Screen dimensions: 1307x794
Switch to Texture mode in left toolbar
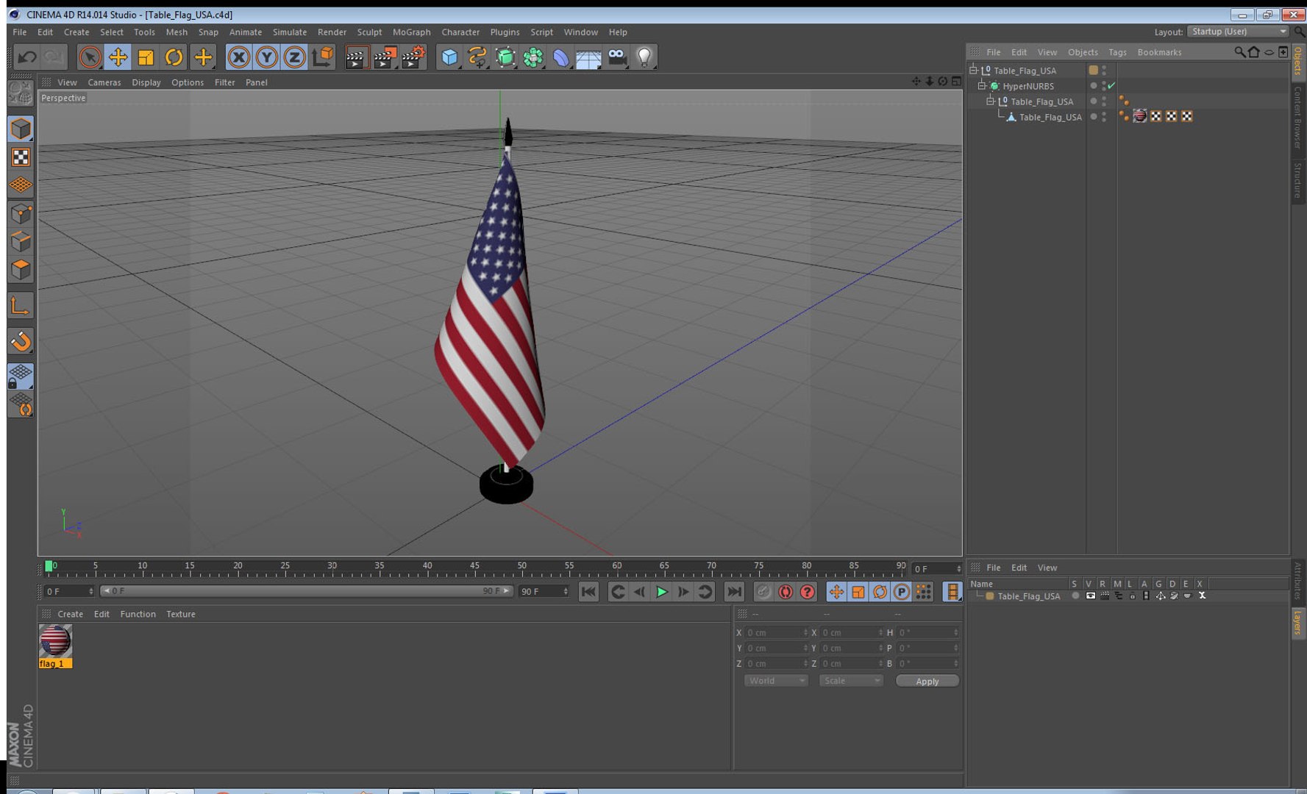[x=21, y=157]
